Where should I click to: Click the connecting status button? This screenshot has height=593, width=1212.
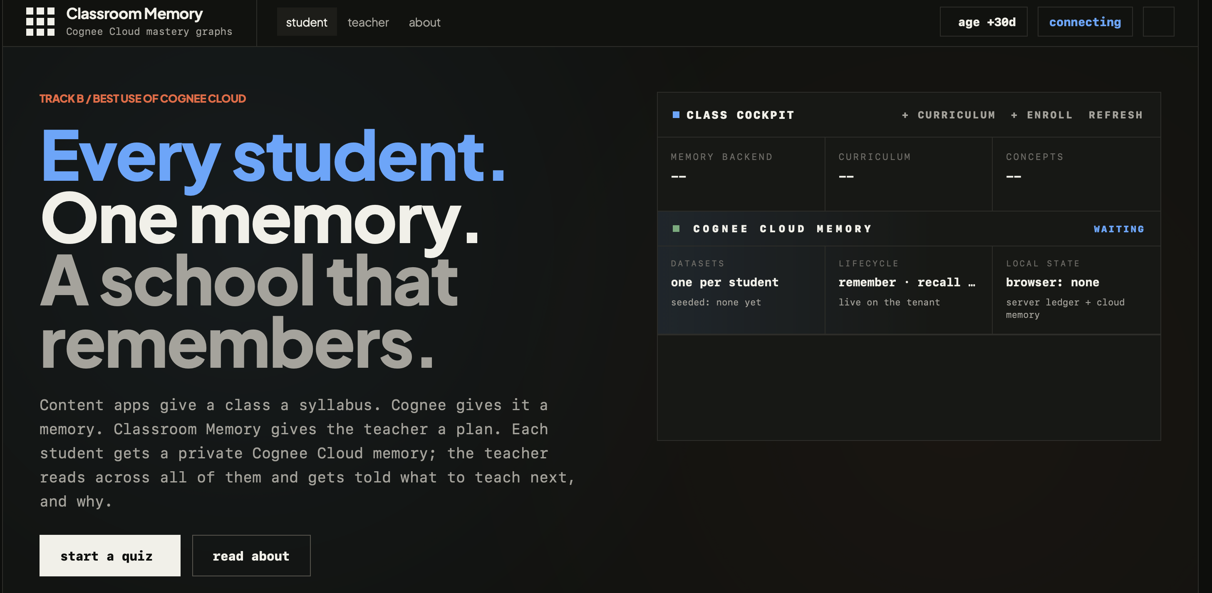click(1085, 22)
